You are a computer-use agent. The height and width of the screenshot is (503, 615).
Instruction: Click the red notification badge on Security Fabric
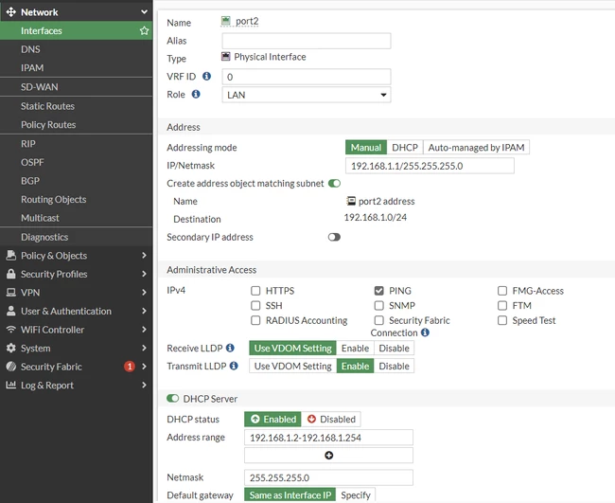pos(130,367)
